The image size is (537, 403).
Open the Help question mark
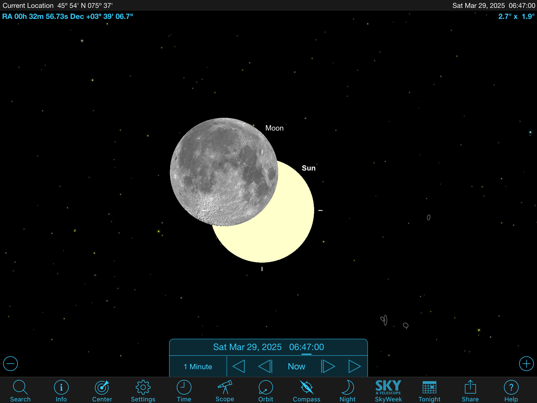(511, 390)
